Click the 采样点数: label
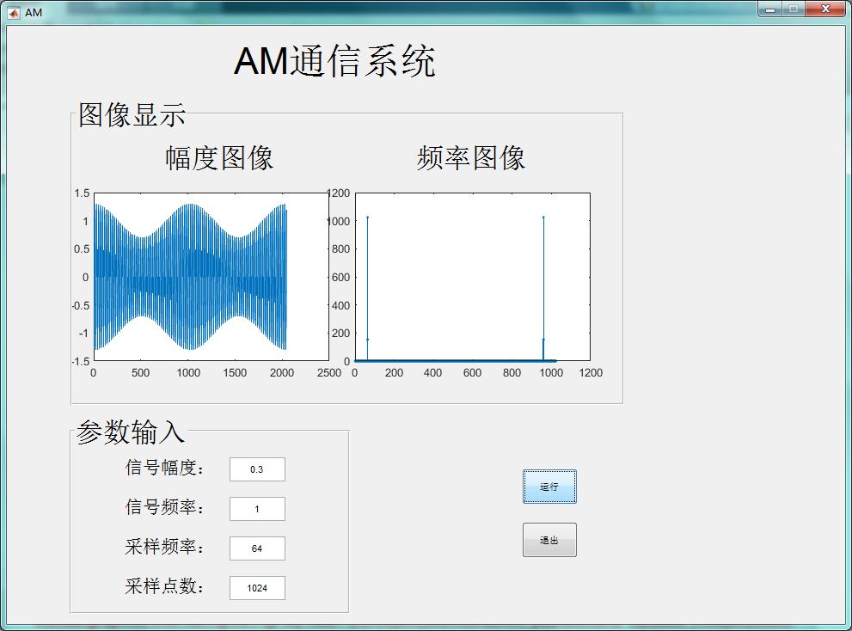 (165, 586)
